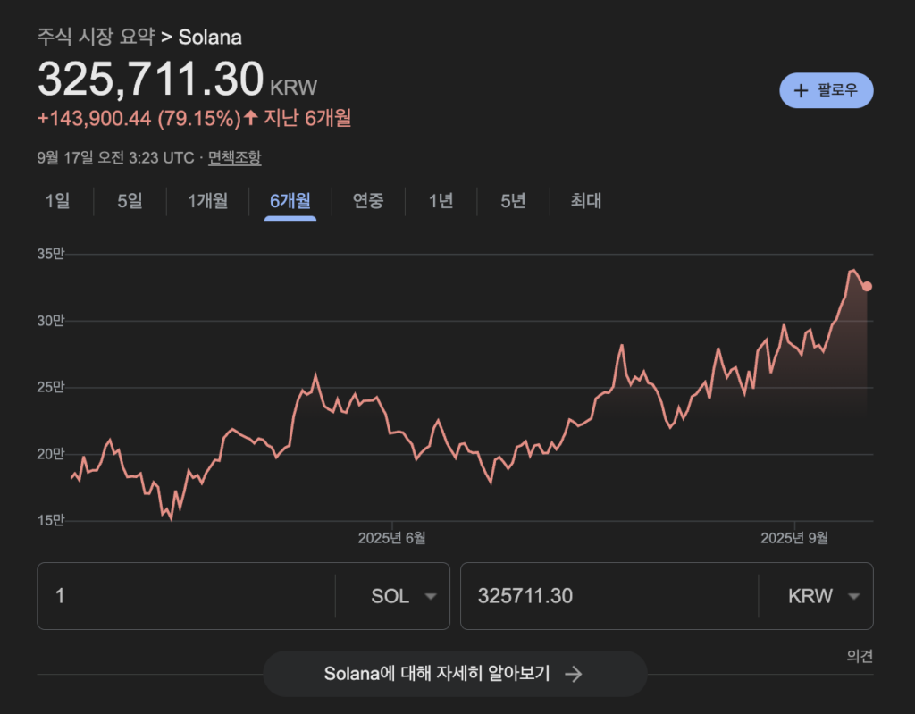The image size is (915, 714).
Task: Select the 최대 time range tab
Action: (586, 201)
